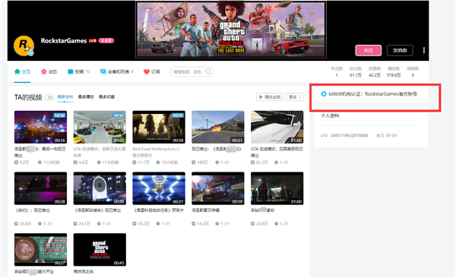Open the 《佩里科岛抢劫任务》 trailer thumbnail
Viewport: 456px width, 278px height.
(159, 188)
